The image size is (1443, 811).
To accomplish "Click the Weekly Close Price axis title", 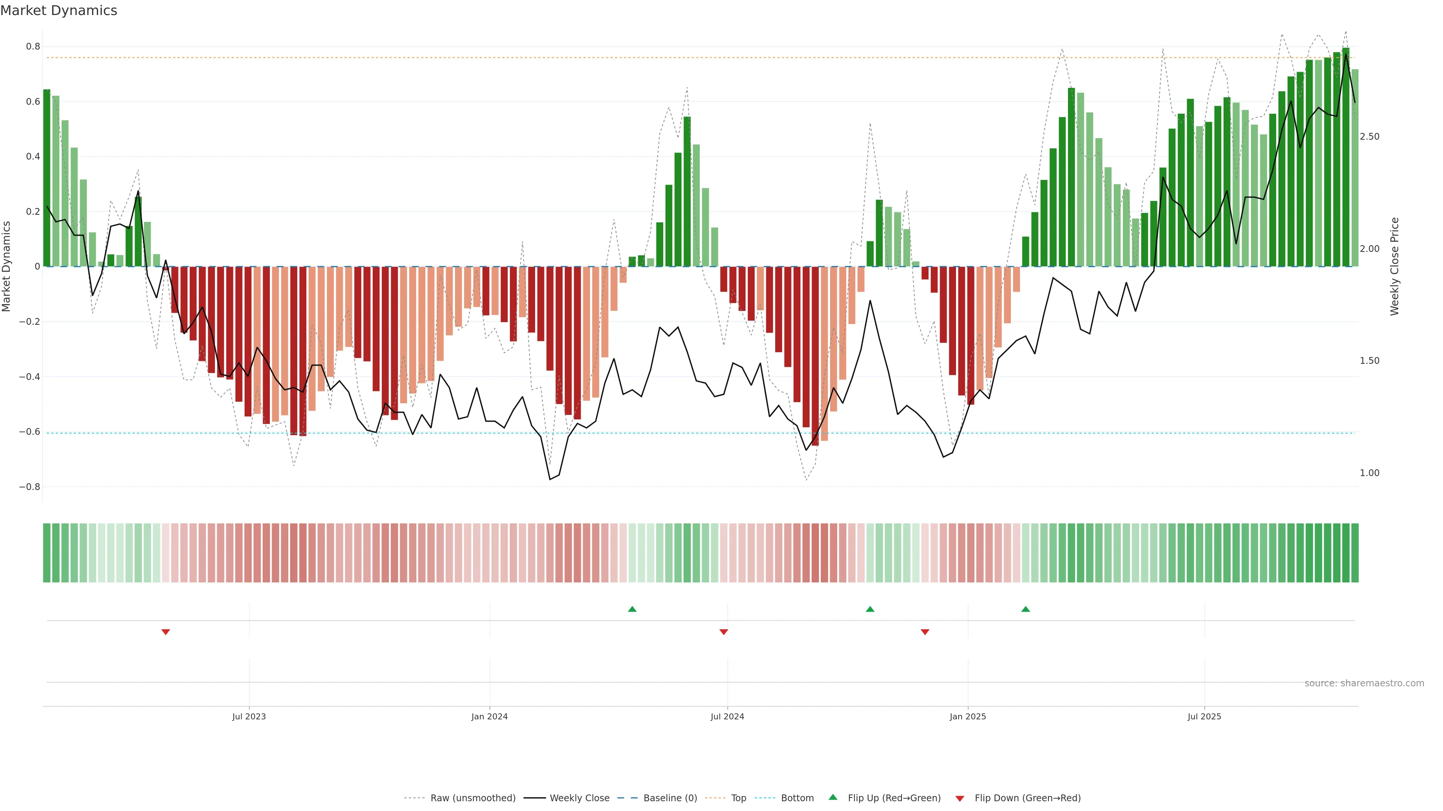I will (x=1394, y=267).
